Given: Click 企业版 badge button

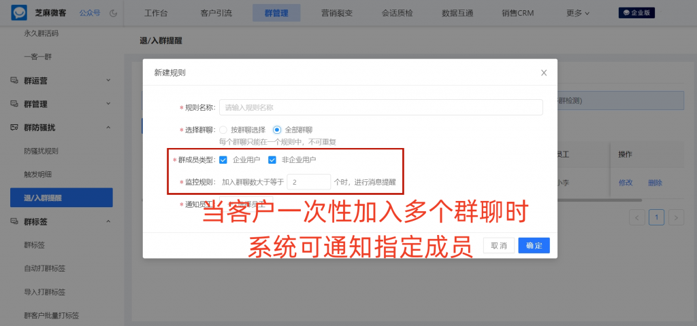Looking at the screenshot, I should (636, 13).
